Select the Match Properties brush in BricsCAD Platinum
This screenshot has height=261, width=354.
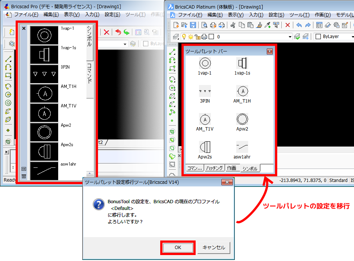tap(259, 25)
